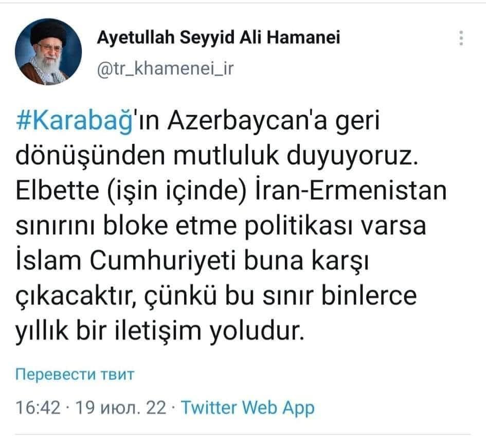The image size is (486, 440).
Task: Click the 16:42 timestamp
Action: pyautogui.click(x=38, y=407)
